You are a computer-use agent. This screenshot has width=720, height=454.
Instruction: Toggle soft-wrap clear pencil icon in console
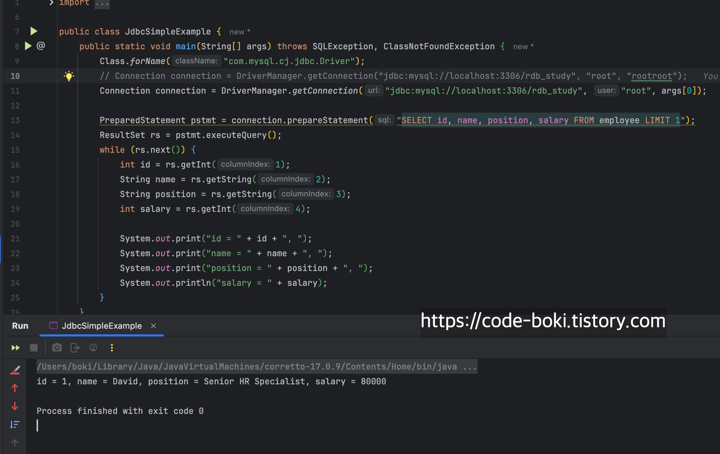[x=15, y=370]
